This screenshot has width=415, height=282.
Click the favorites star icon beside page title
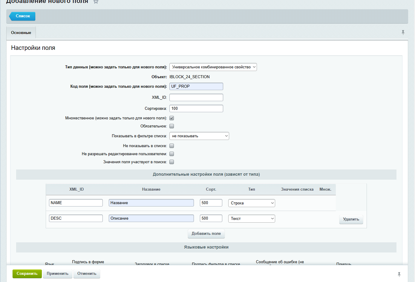click(96, 1)
